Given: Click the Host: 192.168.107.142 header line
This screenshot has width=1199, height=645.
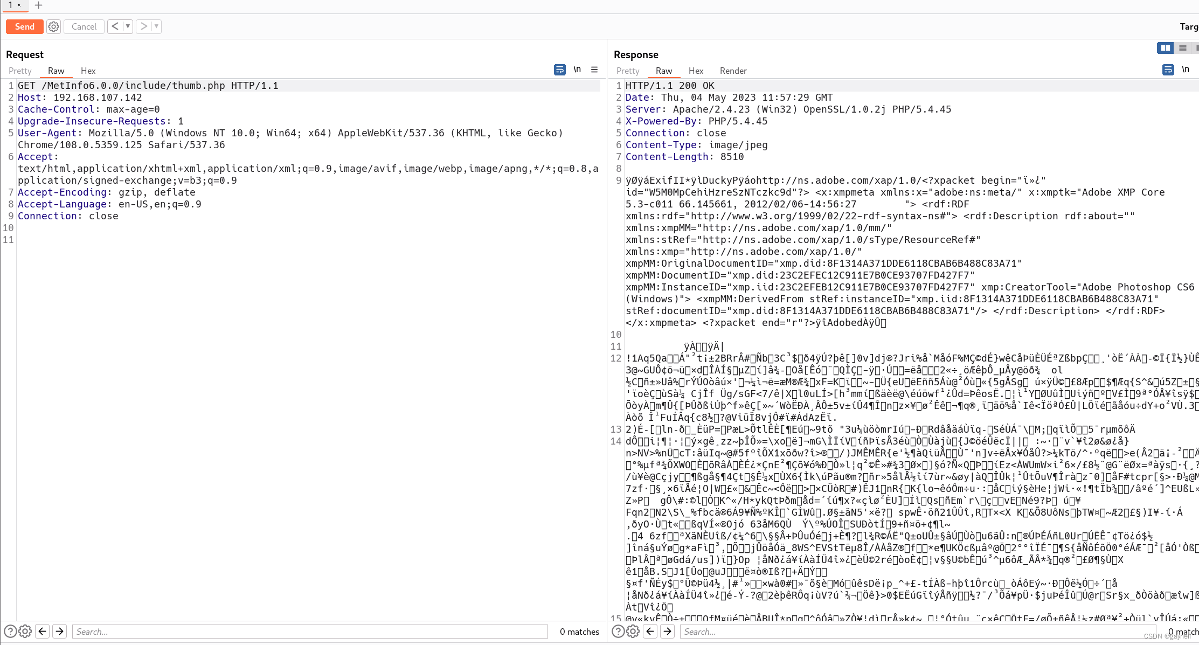Looking at the screenshot, I should tap(80, 98).
